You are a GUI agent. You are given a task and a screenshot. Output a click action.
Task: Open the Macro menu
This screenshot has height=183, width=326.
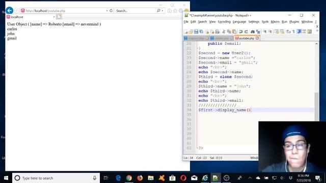(x=275, y=22)
